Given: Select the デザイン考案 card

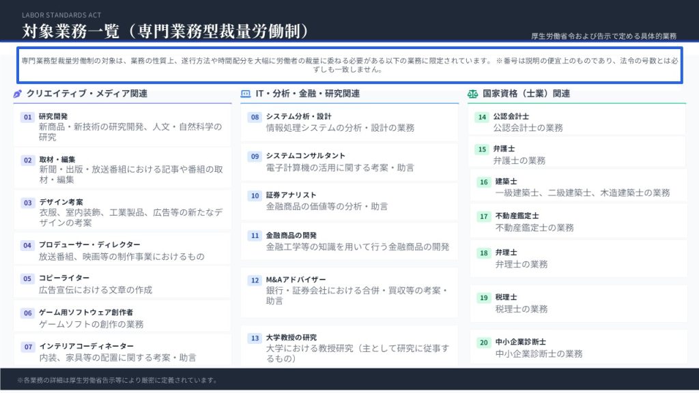Looking at the screenshot, I should click(x=123, y=212).
